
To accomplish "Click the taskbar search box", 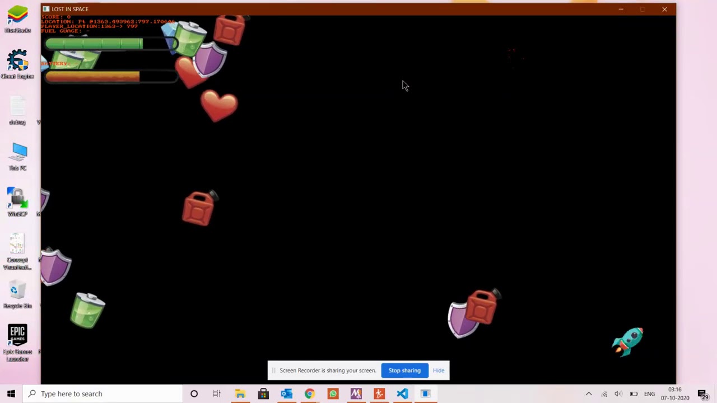I will [104, 393].
